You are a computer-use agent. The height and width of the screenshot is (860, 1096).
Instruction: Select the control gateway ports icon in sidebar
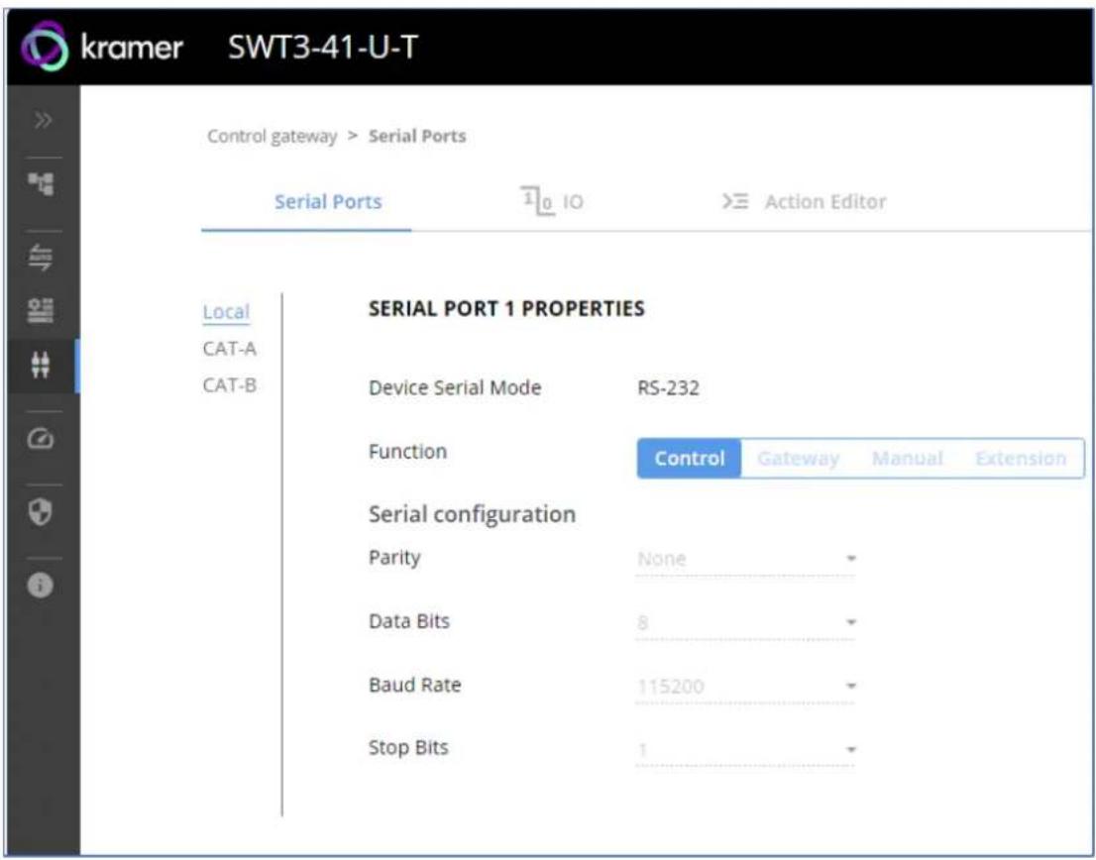point(41,366)
